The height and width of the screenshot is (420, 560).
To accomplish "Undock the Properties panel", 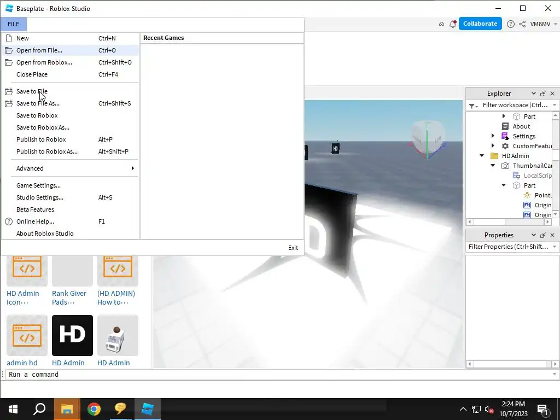I will tap(543, 235).
